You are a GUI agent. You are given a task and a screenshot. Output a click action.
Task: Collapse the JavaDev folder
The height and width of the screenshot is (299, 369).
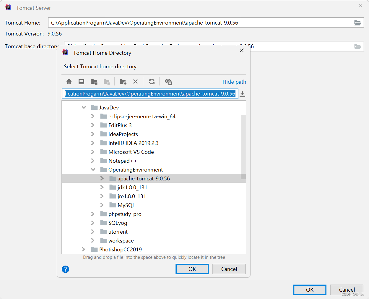[x=84, y=107]
